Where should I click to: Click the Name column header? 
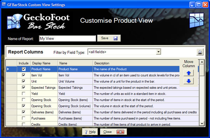pos(75,63)
